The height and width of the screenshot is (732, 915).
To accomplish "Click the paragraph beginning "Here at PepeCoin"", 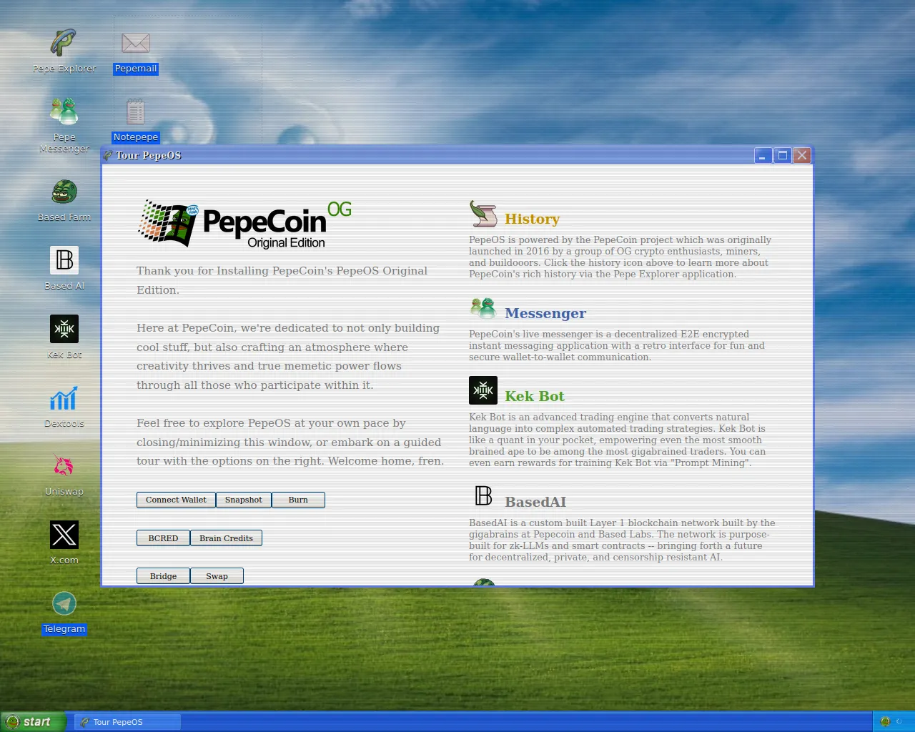I will 288,356.
